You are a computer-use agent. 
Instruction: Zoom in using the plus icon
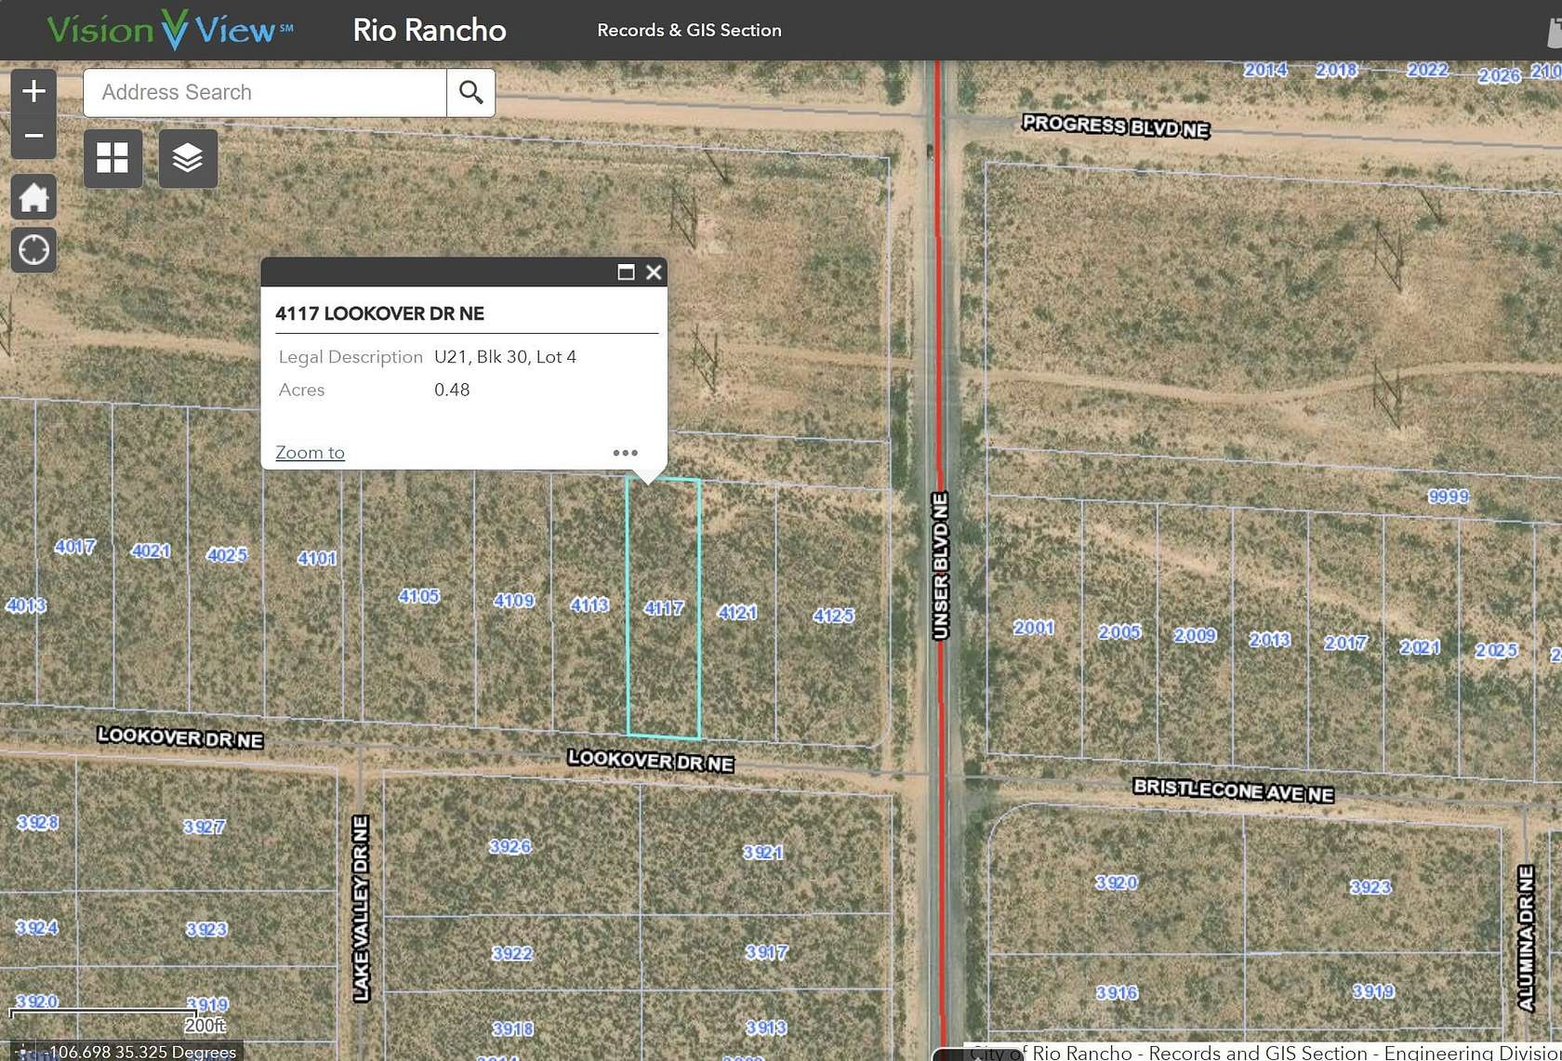tap(33, 89)
